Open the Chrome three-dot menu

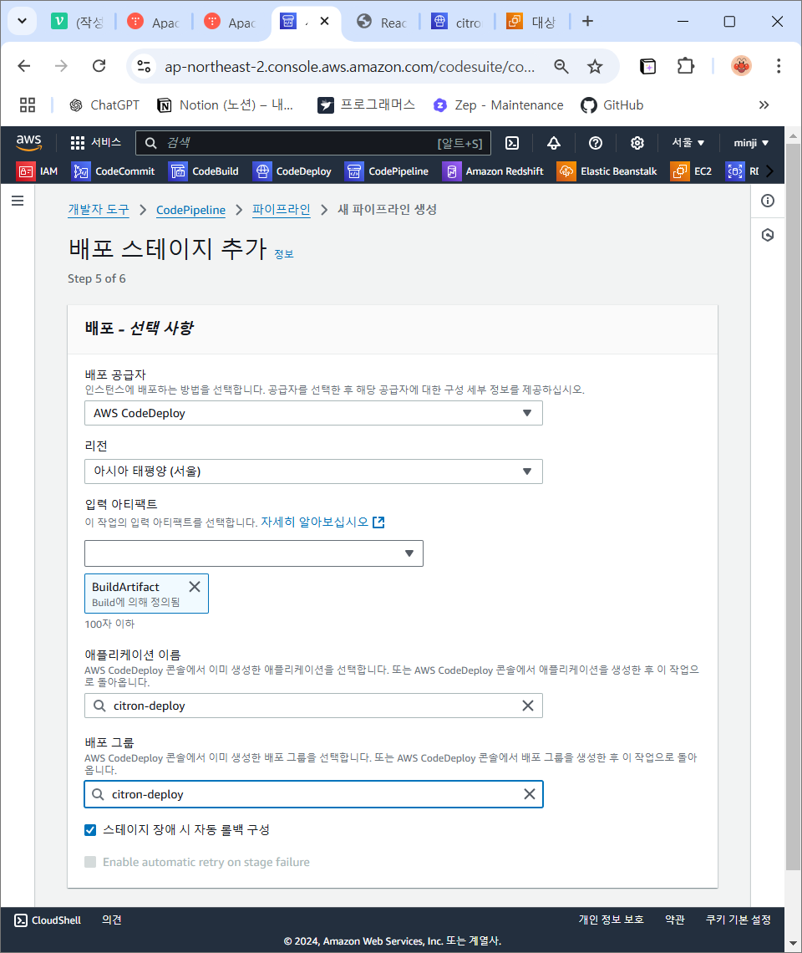(779, 66)
